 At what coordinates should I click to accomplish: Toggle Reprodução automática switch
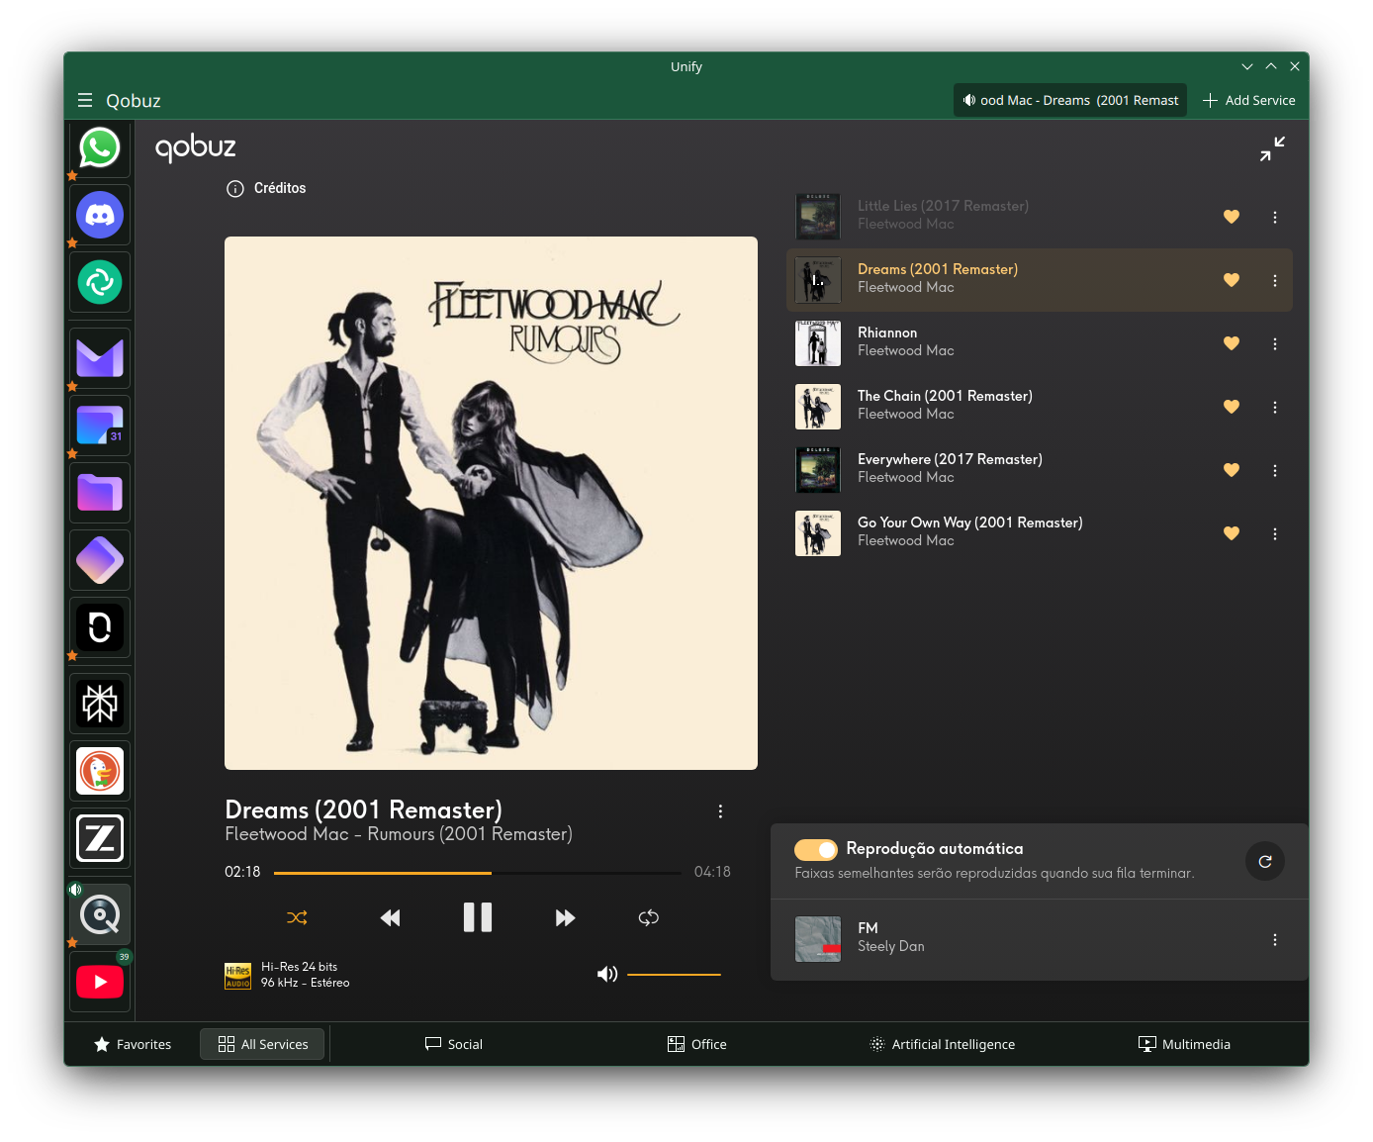816,849
